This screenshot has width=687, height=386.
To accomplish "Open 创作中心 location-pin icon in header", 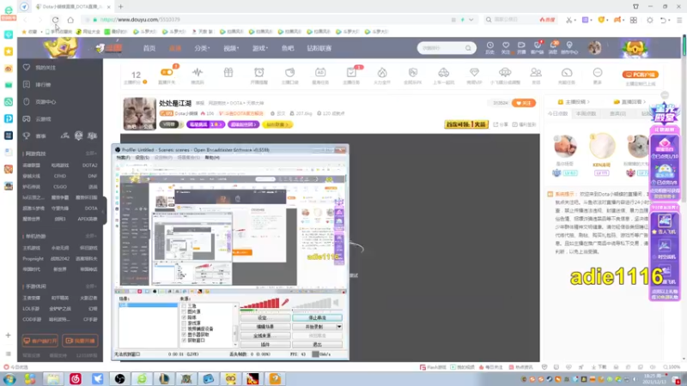I will 569,45.
